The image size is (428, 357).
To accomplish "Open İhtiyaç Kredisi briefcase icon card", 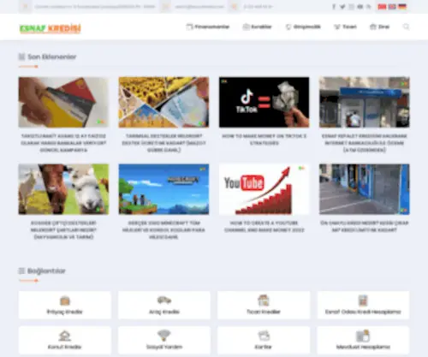I will (x=65, y=305).
